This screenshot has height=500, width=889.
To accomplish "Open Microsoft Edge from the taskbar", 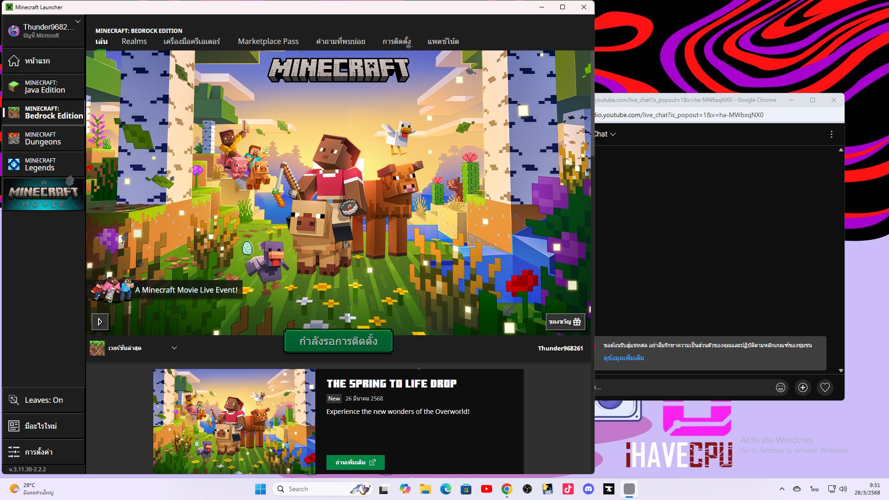I will coord(446,489).
